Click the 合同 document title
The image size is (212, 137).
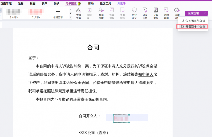[x=93, y=48]
